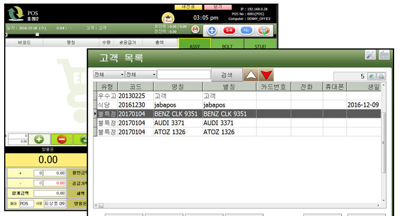This screenshot has width=413, height=216.
Task: Click the orange user icon in POS window
Action: click(195, 30)
